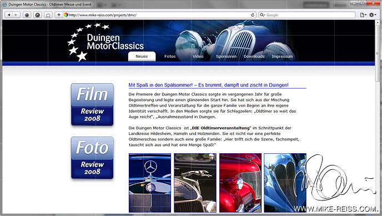Click the browser window icon in title bar
This screenshot has height=216, width=382.
(x=4, y=4)
